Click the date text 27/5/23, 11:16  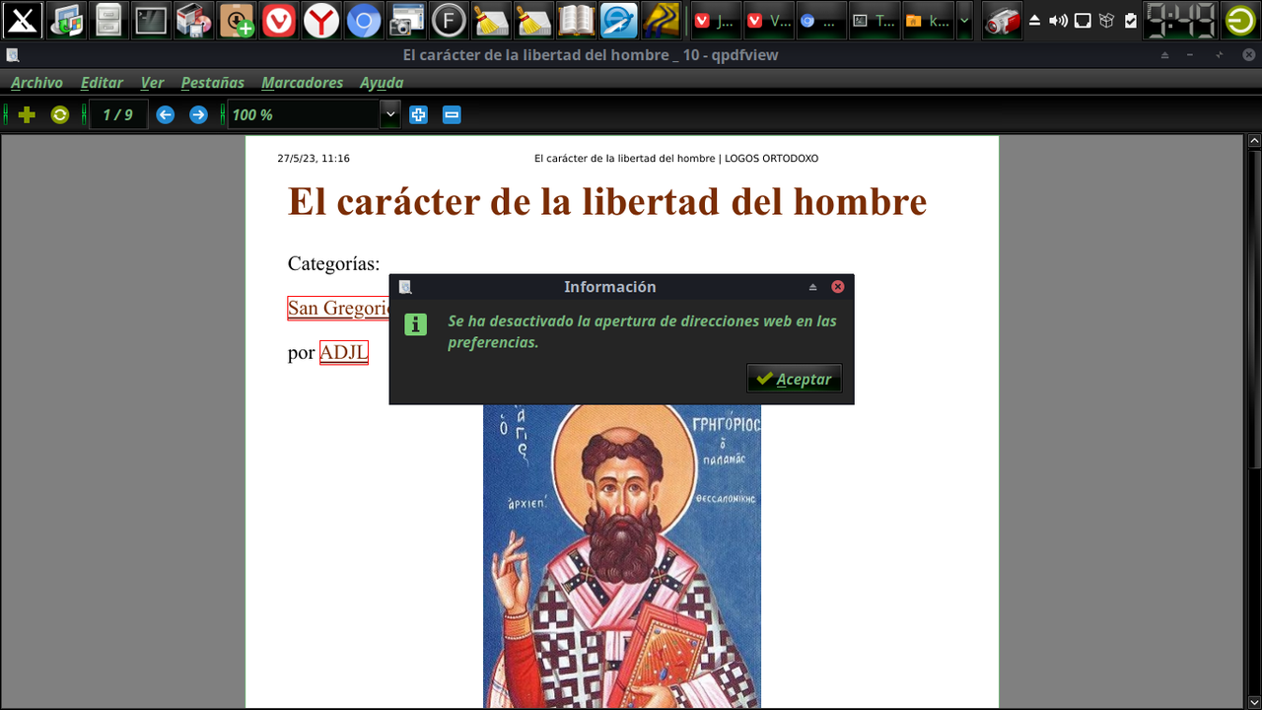[314, 158]
